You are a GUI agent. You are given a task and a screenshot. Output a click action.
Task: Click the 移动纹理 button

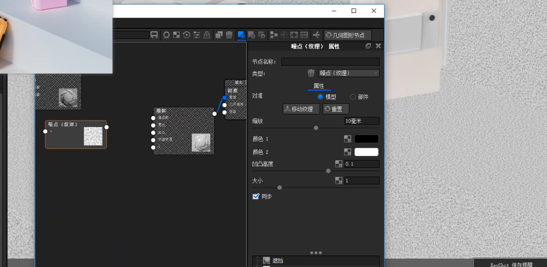(x=301, y=109)
